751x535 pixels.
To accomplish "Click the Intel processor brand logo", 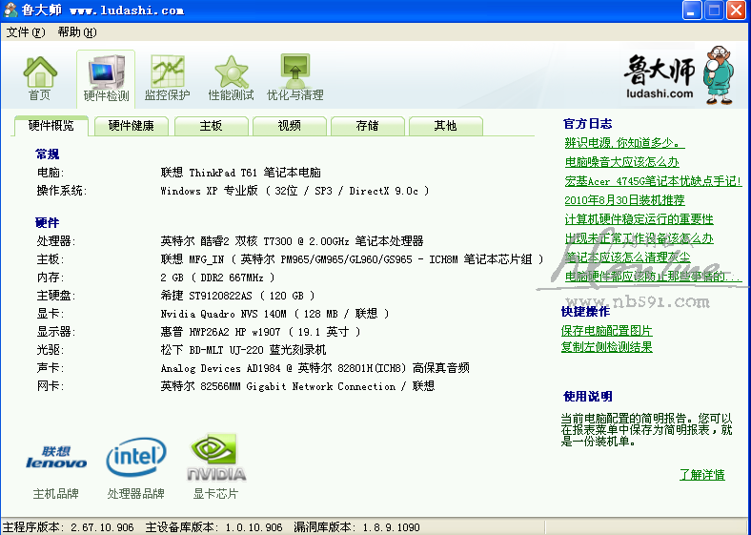I will [135, 459].
